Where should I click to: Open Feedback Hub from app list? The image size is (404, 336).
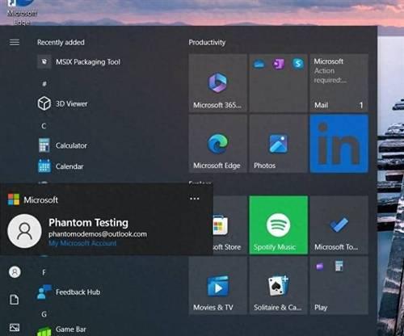point(69,292)
